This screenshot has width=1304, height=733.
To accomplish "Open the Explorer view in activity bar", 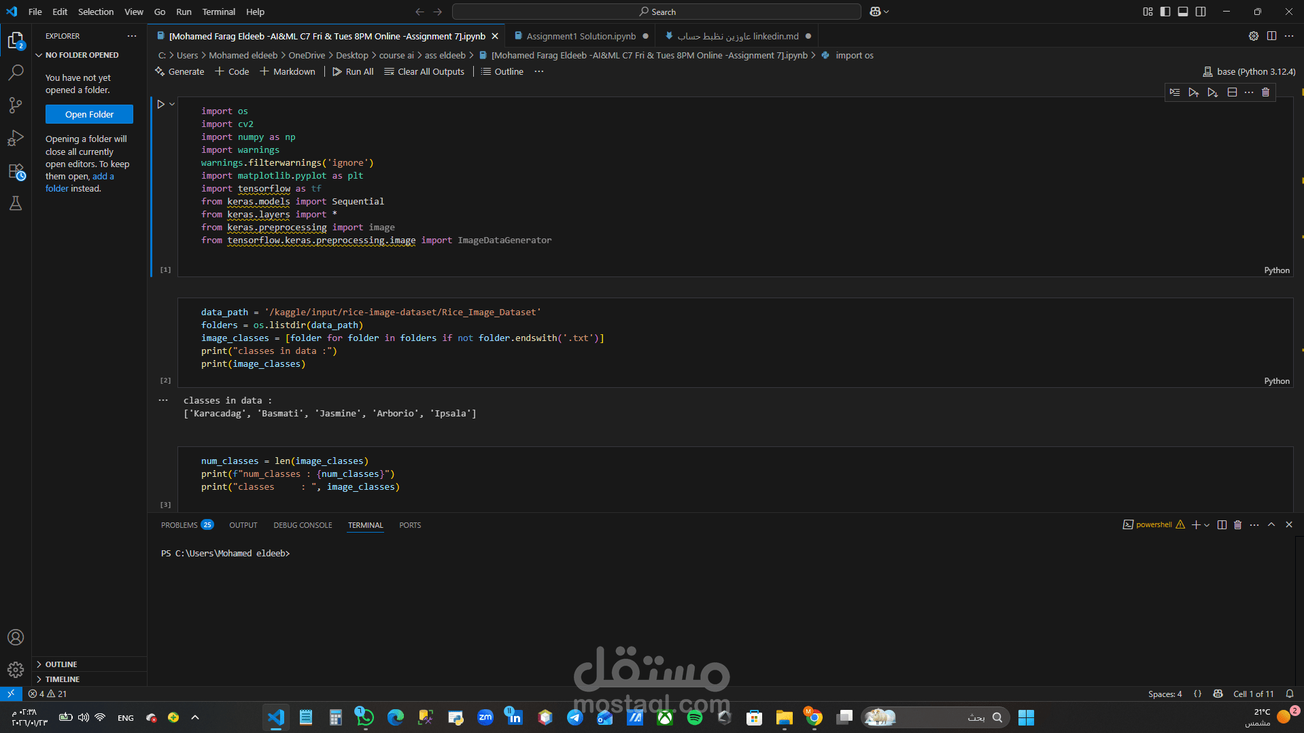I will pos(16,41).
